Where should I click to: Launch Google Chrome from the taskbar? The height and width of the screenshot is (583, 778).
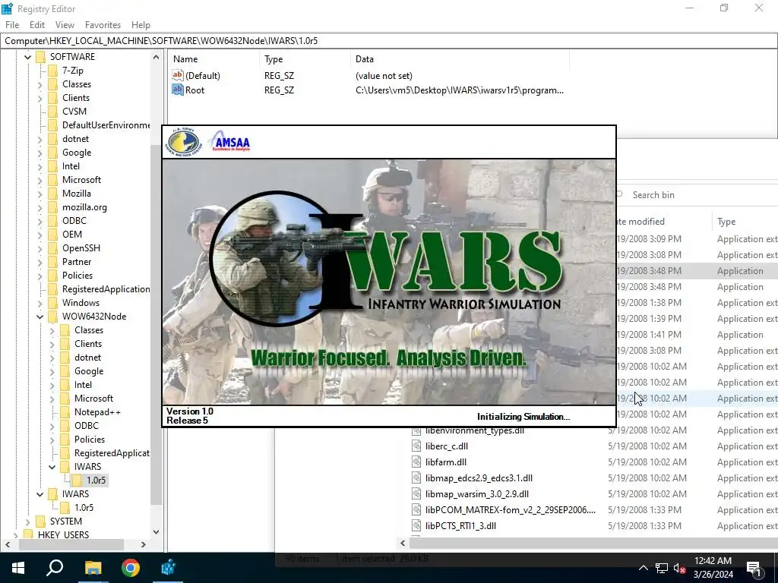[x=131, y=568]
